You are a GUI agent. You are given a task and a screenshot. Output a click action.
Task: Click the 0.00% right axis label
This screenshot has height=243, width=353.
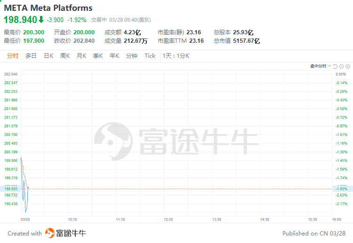click(x=341, y=74)
